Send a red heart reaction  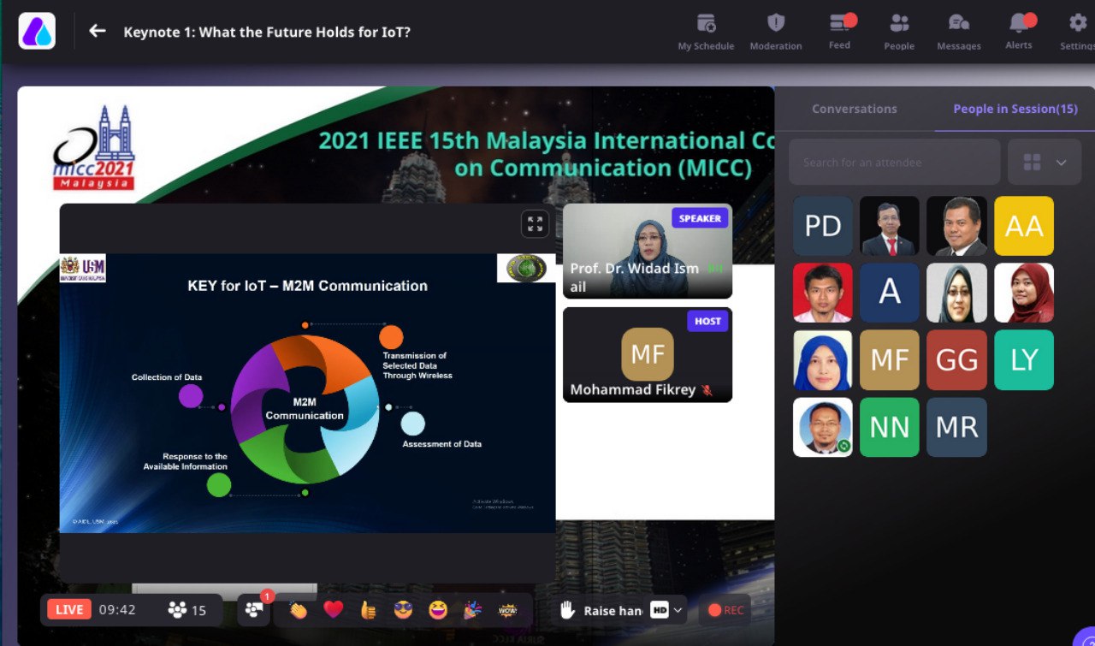(334, 610)
